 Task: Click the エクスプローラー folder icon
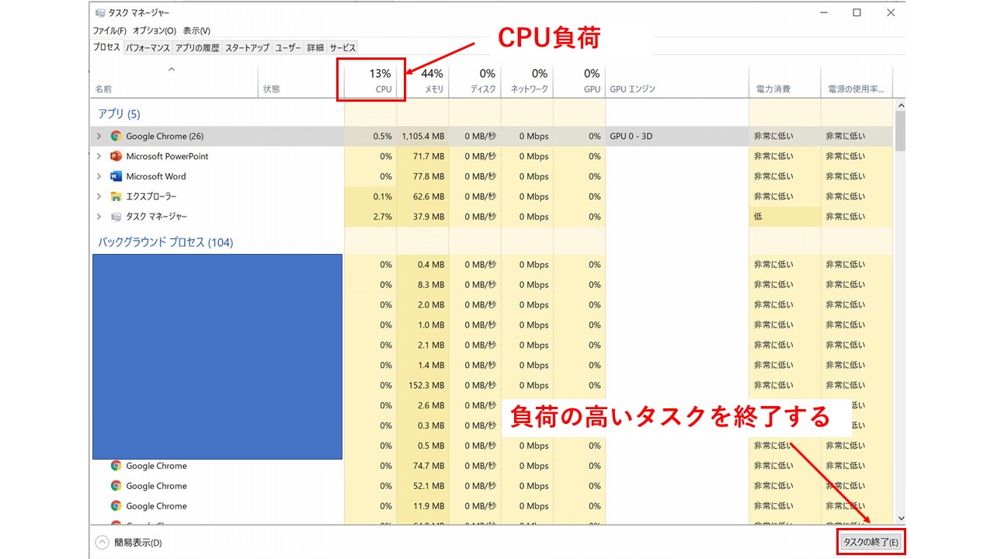click(116, 196)
